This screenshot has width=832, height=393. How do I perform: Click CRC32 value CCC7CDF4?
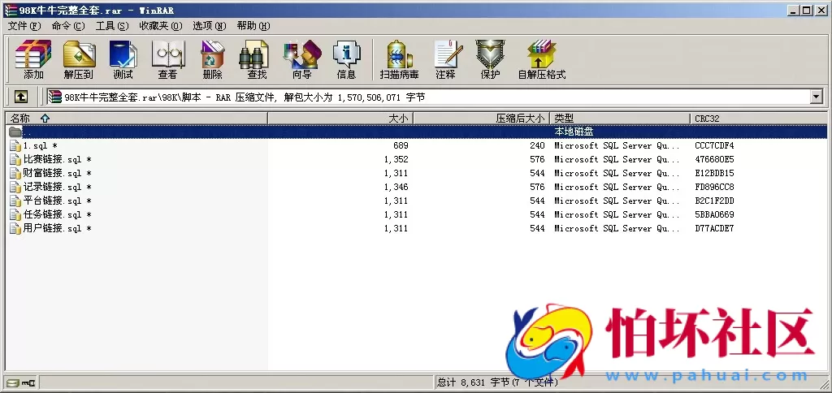[x=714, y=146]
